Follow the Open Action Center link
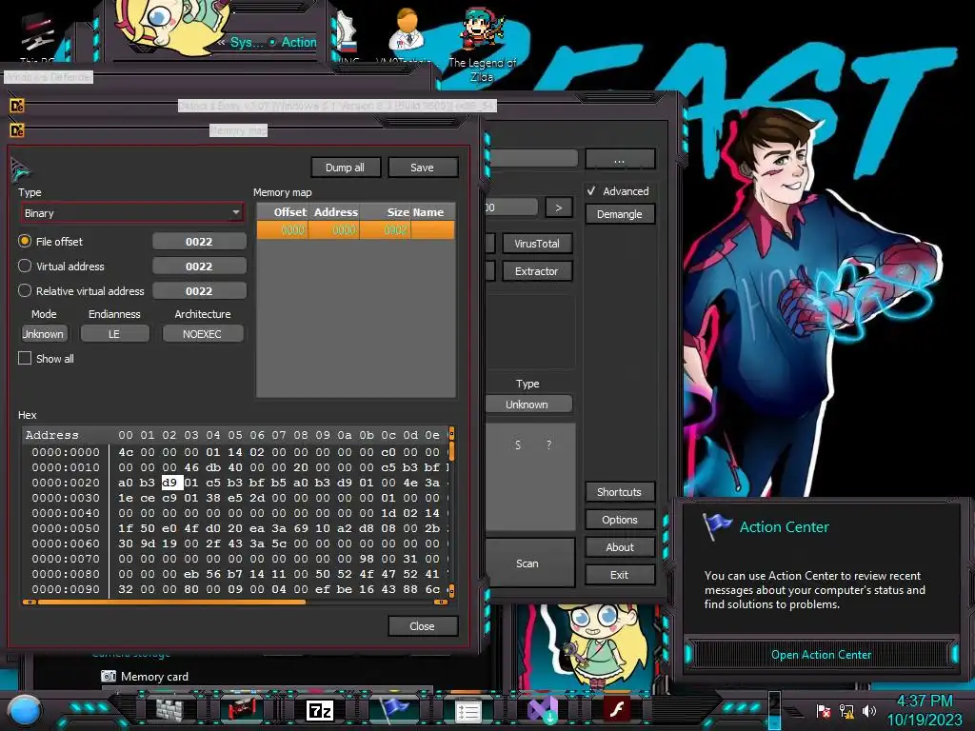 click(x=821, y=655)
